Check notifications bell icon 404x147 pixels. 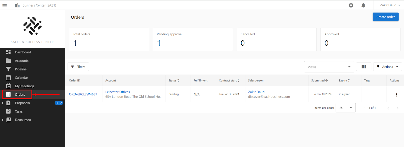click(363, 5)
